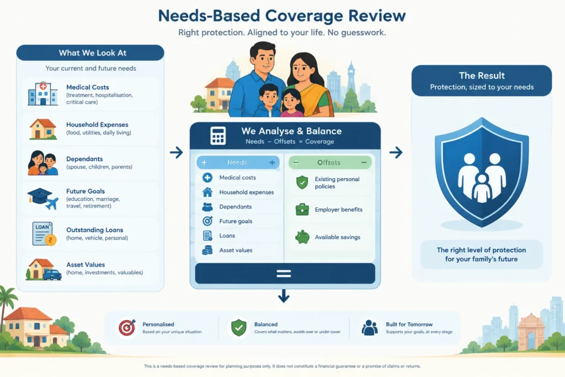
Task: Click the people icon next to Dependants in Needs
Action: pyautogui.click(x=207, y=206)
